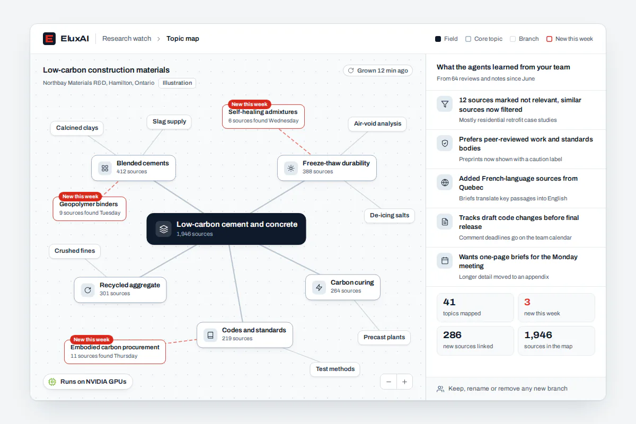The width and height of the screenshot is (636, 424).
Task: Select the Topic map breadcrumb
Action: (183, 39)
